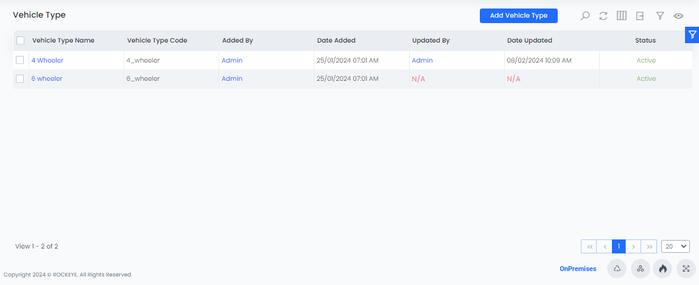Click N/A in Date Updated column
The image size is (699, 285).
pyautogui.click(x=513, y=79)
